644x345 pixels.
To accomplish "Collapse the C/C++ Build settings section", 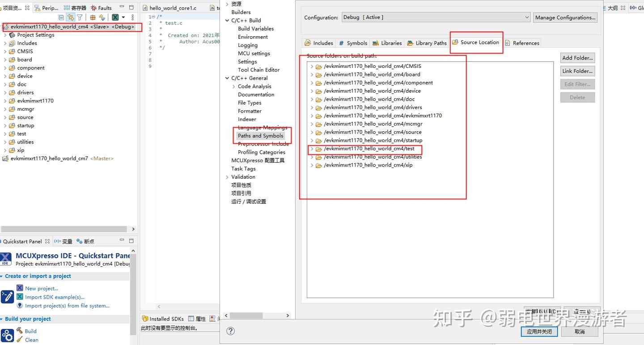I will tap(227, 20).
